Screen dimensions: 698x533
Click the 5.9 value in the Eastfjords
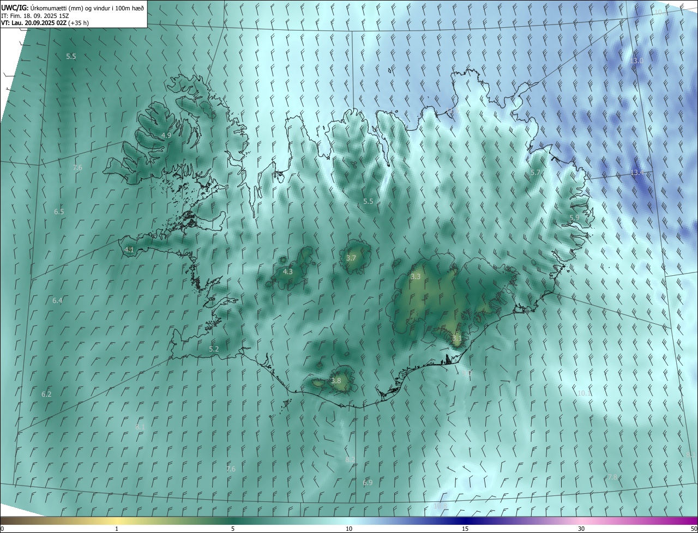[x=574, y=217]
